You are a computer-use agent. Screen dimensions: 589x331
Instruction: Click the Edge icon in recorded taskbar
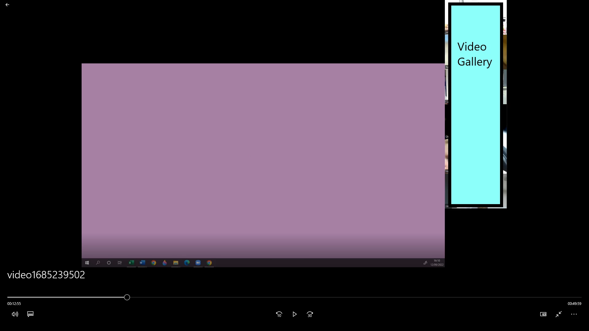187,263
